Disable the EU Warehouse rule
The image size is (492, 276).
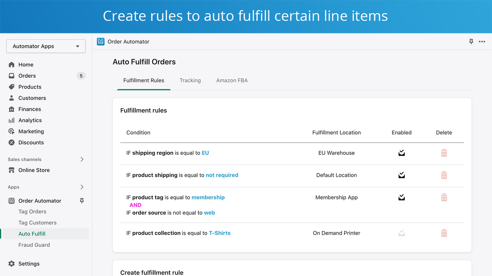(401, 153)
